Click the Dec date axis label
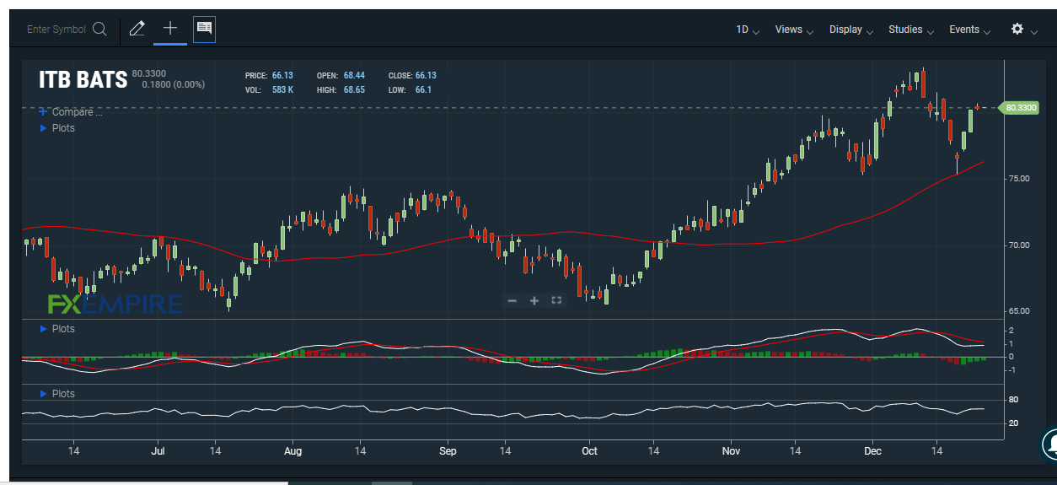Viewport: 1057px width, 485px height. coord(872,451)
